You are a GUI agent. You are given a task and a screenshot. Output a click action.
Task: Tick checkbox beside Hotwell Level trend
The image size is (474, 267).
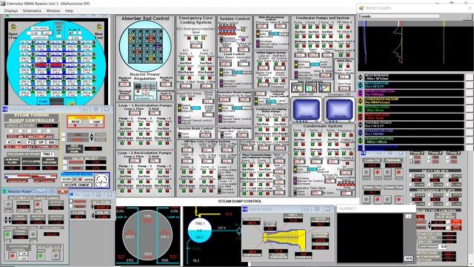tap(470, 109)
